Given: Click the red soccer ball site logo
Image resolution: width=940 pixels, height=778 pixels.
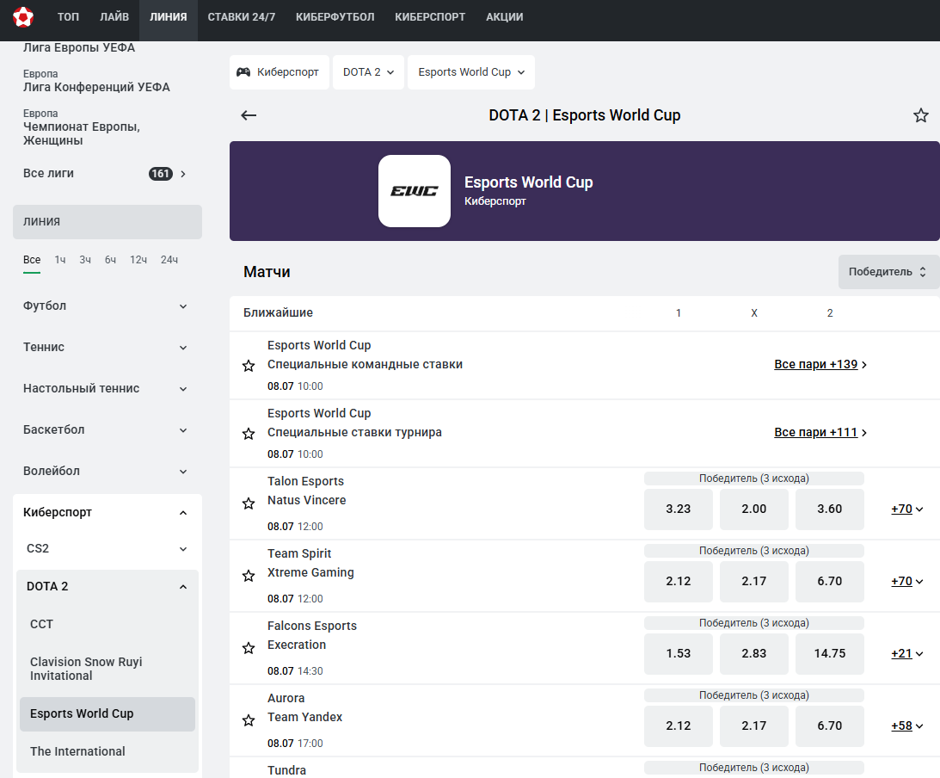Looking at the screenshot, I should pyautogui.click(x=22, y=17).
